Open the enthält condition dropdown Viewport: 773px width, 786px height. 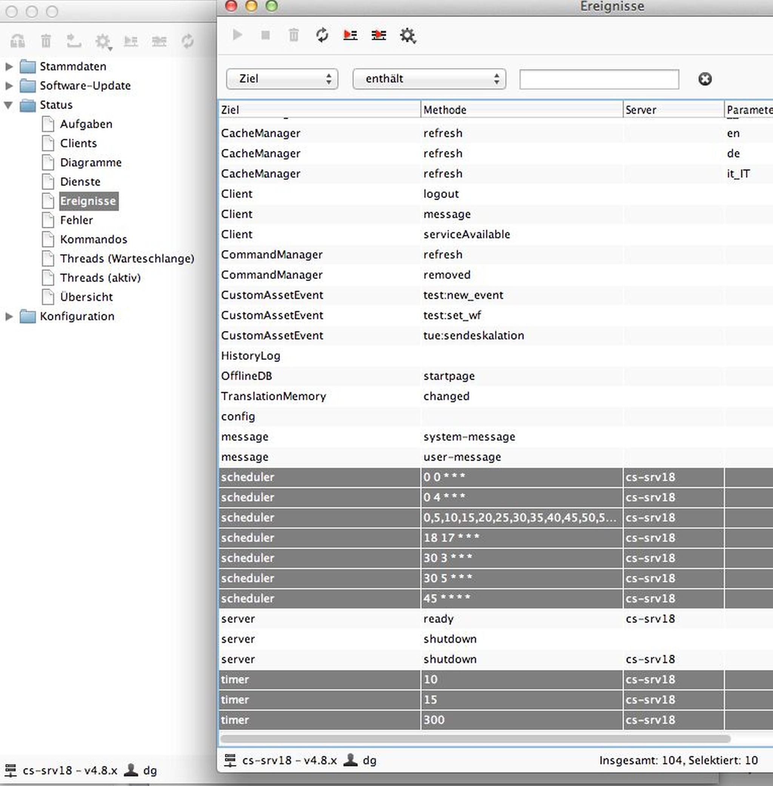tap(429, 79)
